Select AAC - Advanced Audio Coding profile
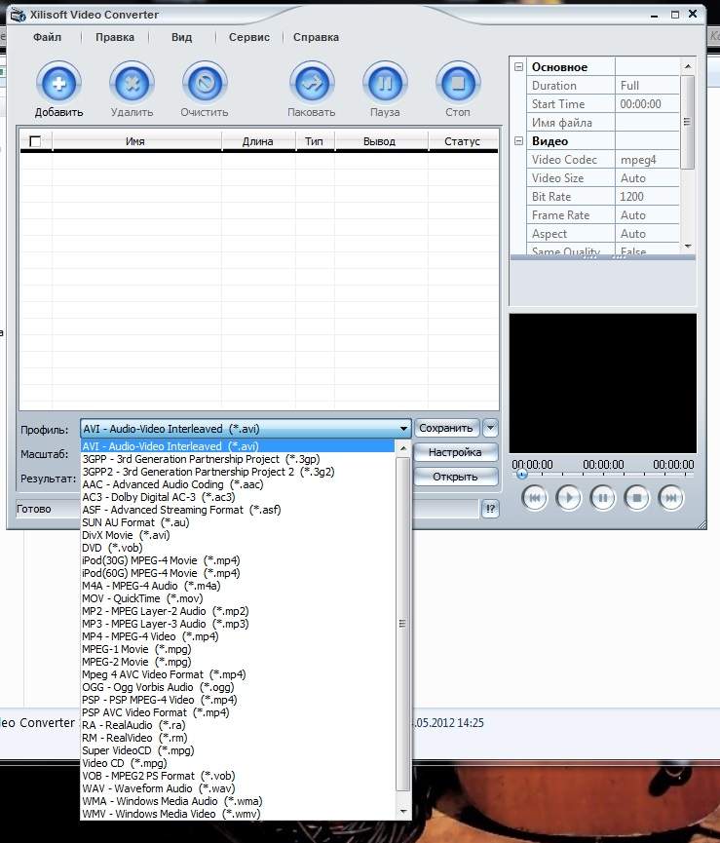 tap(237, 484)
